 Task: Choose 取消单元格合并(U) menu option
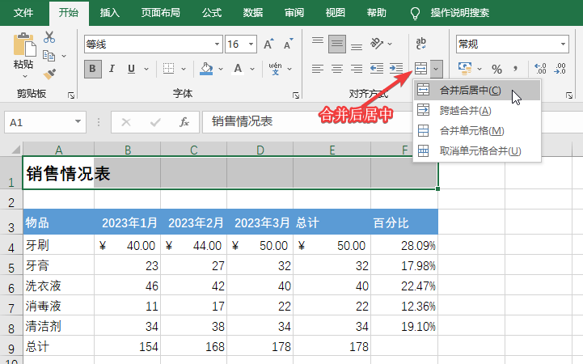click(477, 151)
